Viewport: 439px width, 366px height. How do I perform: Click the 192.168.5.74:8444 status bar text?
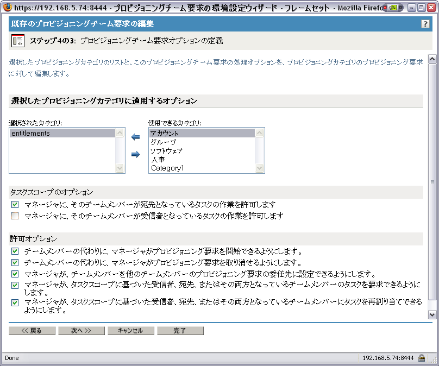point(388,358)
